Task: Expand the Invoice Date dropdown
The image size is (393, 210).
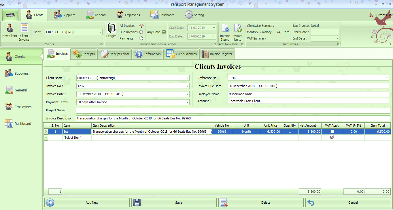Action: 188,94
